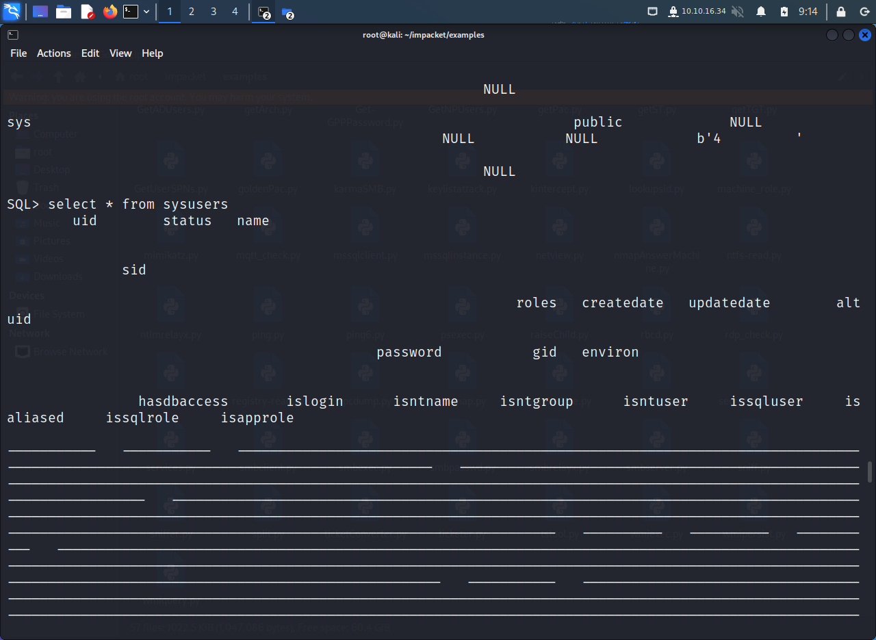The width and height of the screenshot is (876, 640).
Task: Click the log out icon in panel
Action: click(x=864, y=12)
